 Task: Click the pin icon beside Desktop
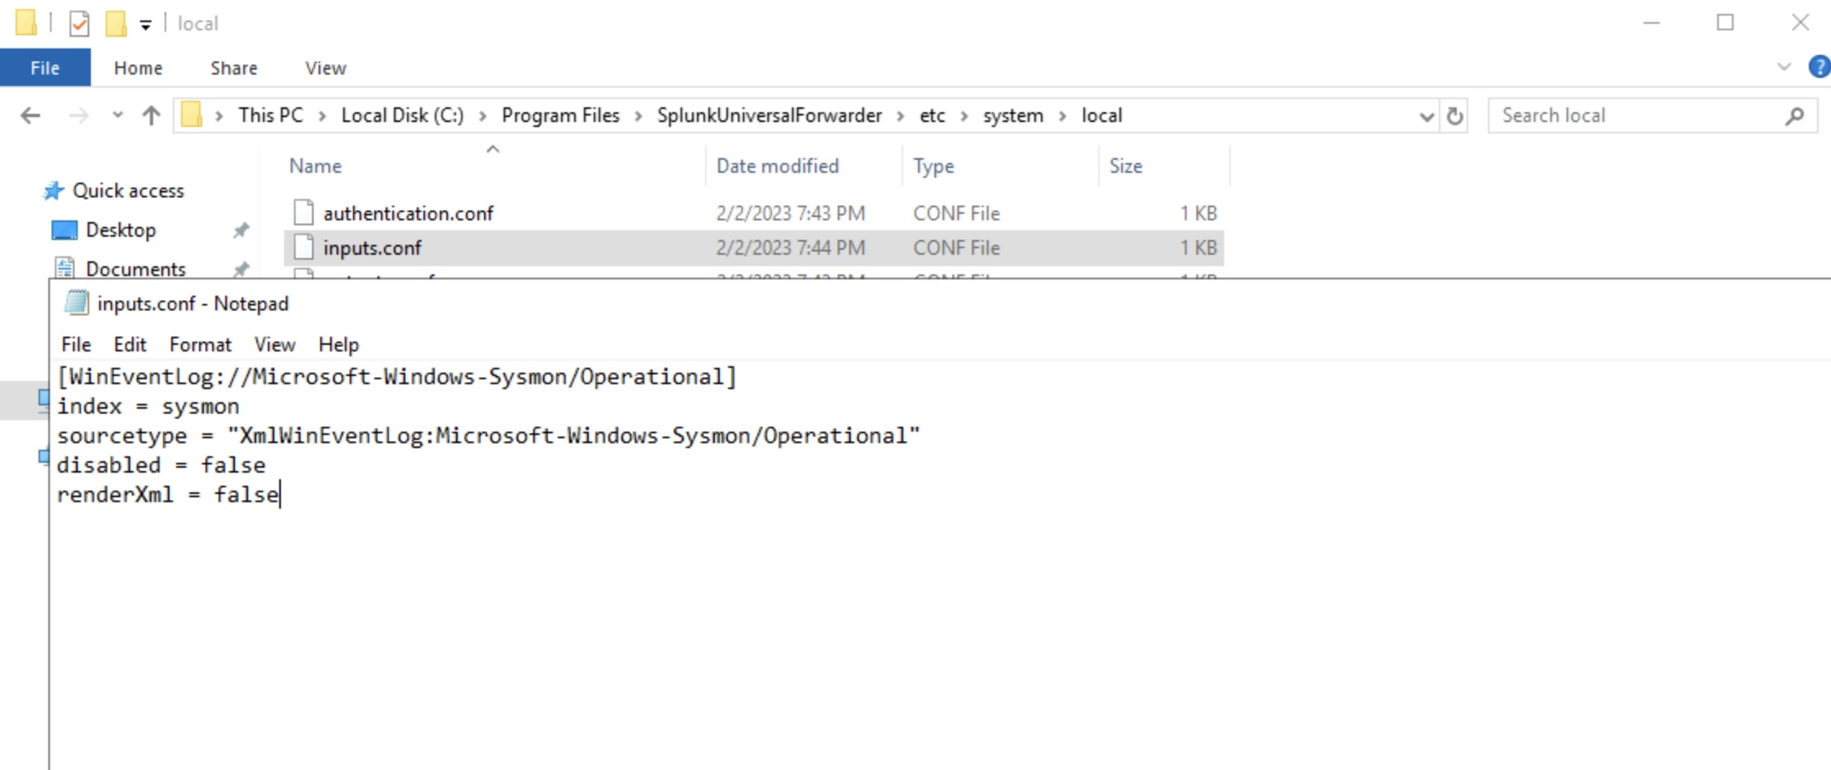[241, 230]
